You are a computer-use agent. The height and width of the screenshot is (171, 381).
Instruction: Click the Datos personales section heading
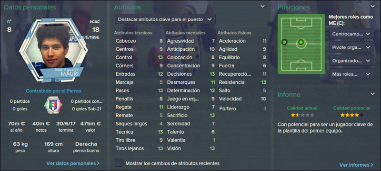click(30, 7)
